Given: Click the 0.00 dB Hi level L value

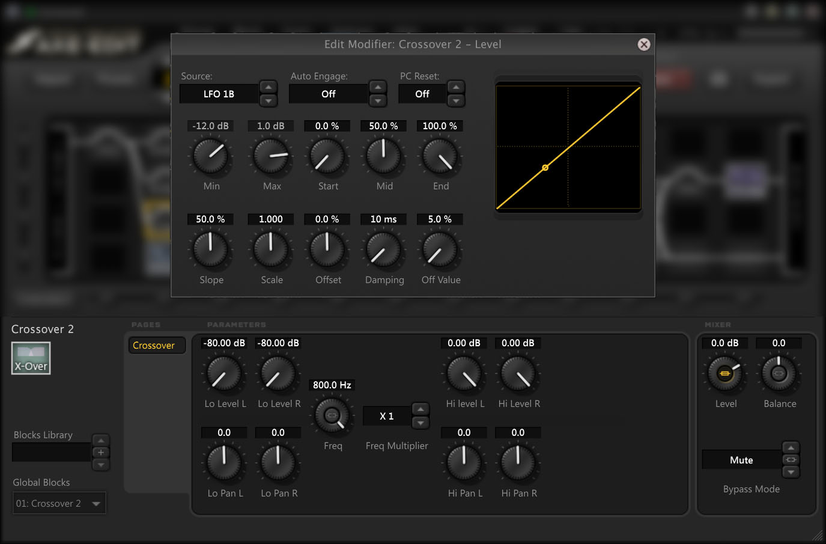Looking at the screenshot, I should coord(464,343).
